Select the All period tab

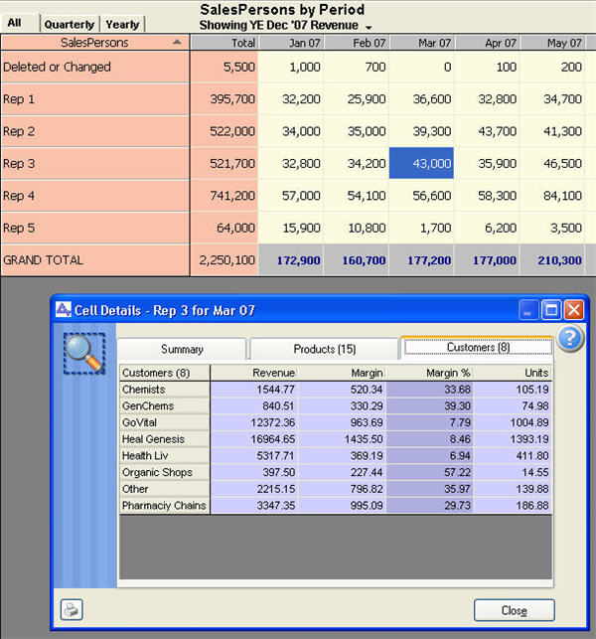point(16,23)
